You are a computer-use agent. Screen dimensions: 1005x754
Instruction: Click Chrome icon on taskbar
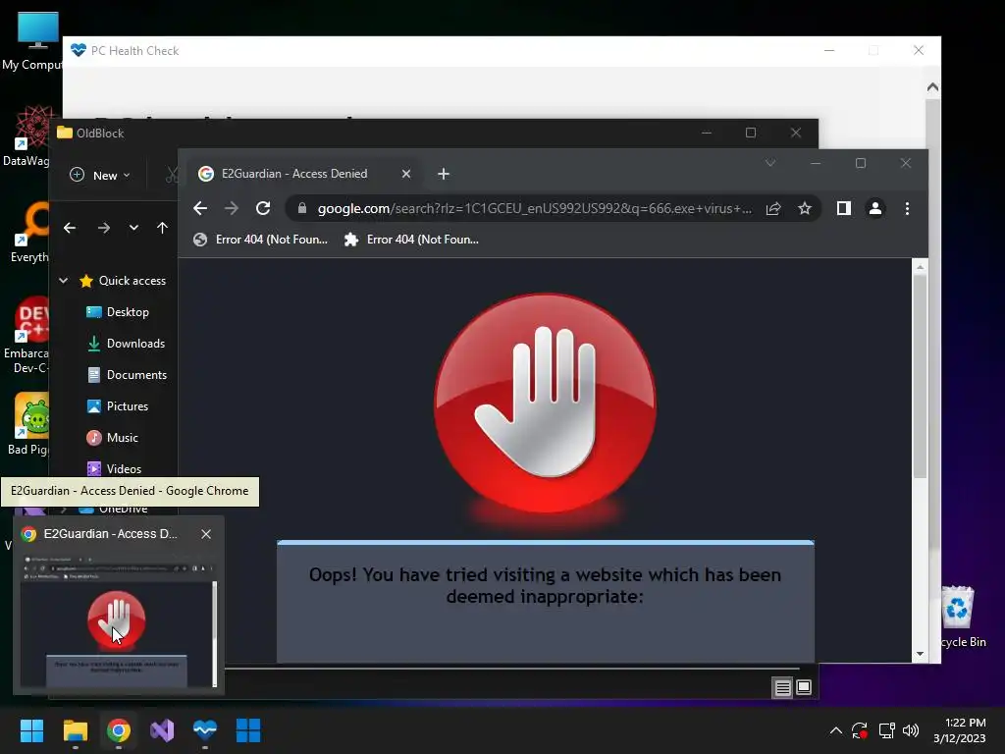point(119,730)
